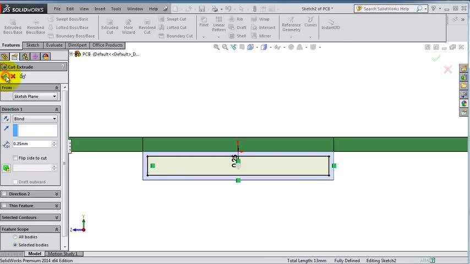Screen dimensions: 470x264
Task: Click the Mirror tool
Action: pos(261,36)
